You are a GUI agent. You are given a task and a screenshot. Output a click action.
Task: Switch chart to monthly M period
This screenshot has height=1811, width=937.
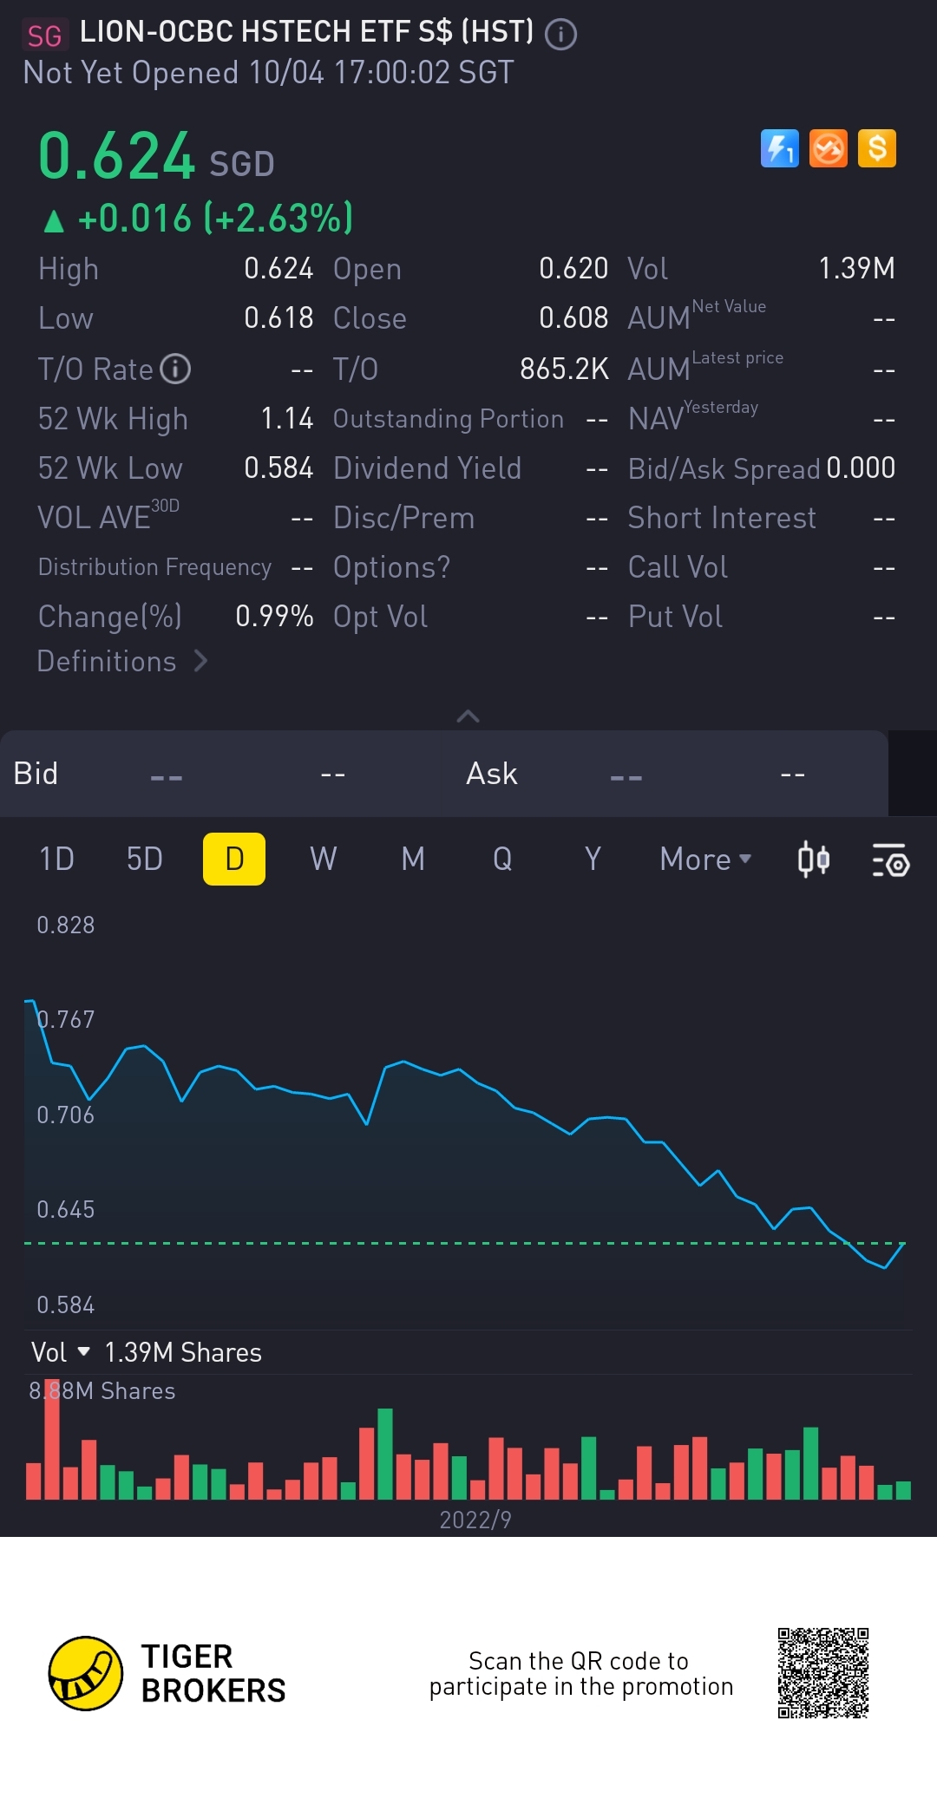(x=413, y=860)
